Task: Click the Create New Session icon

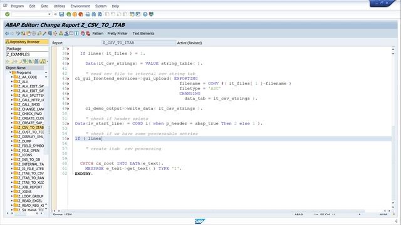Action: coord(132,14)
